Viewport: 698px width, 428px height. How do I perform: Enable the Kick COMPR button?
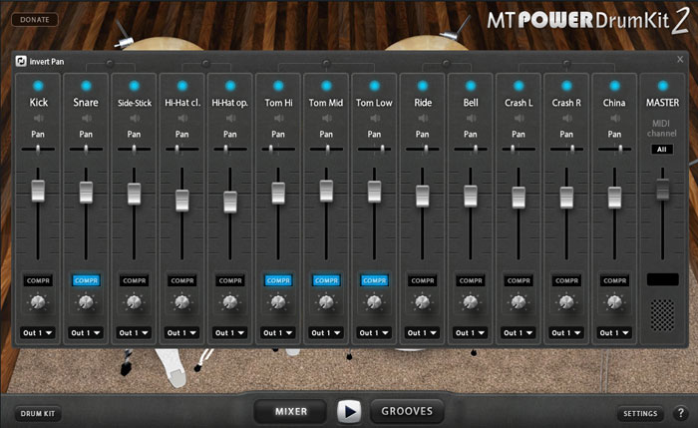pos(38,280)
